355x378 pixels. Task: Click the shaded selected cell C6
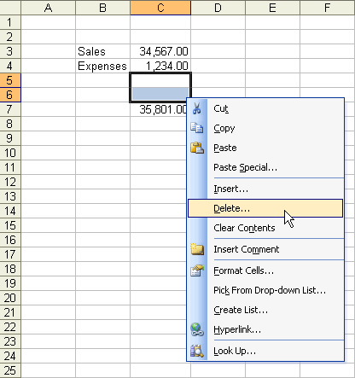pyautogui.click(x=160, y=95)
